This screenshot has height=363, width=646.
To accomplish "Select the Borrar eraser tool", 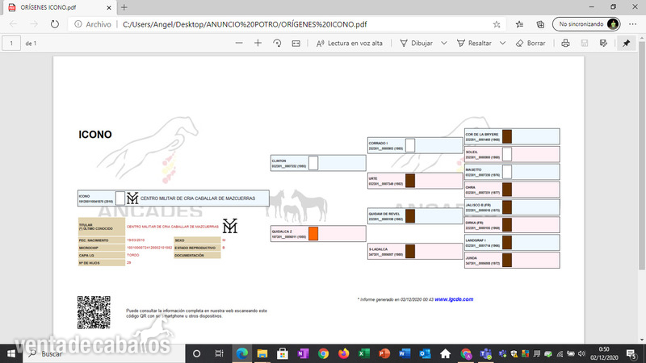I will (x=531, y=43).
